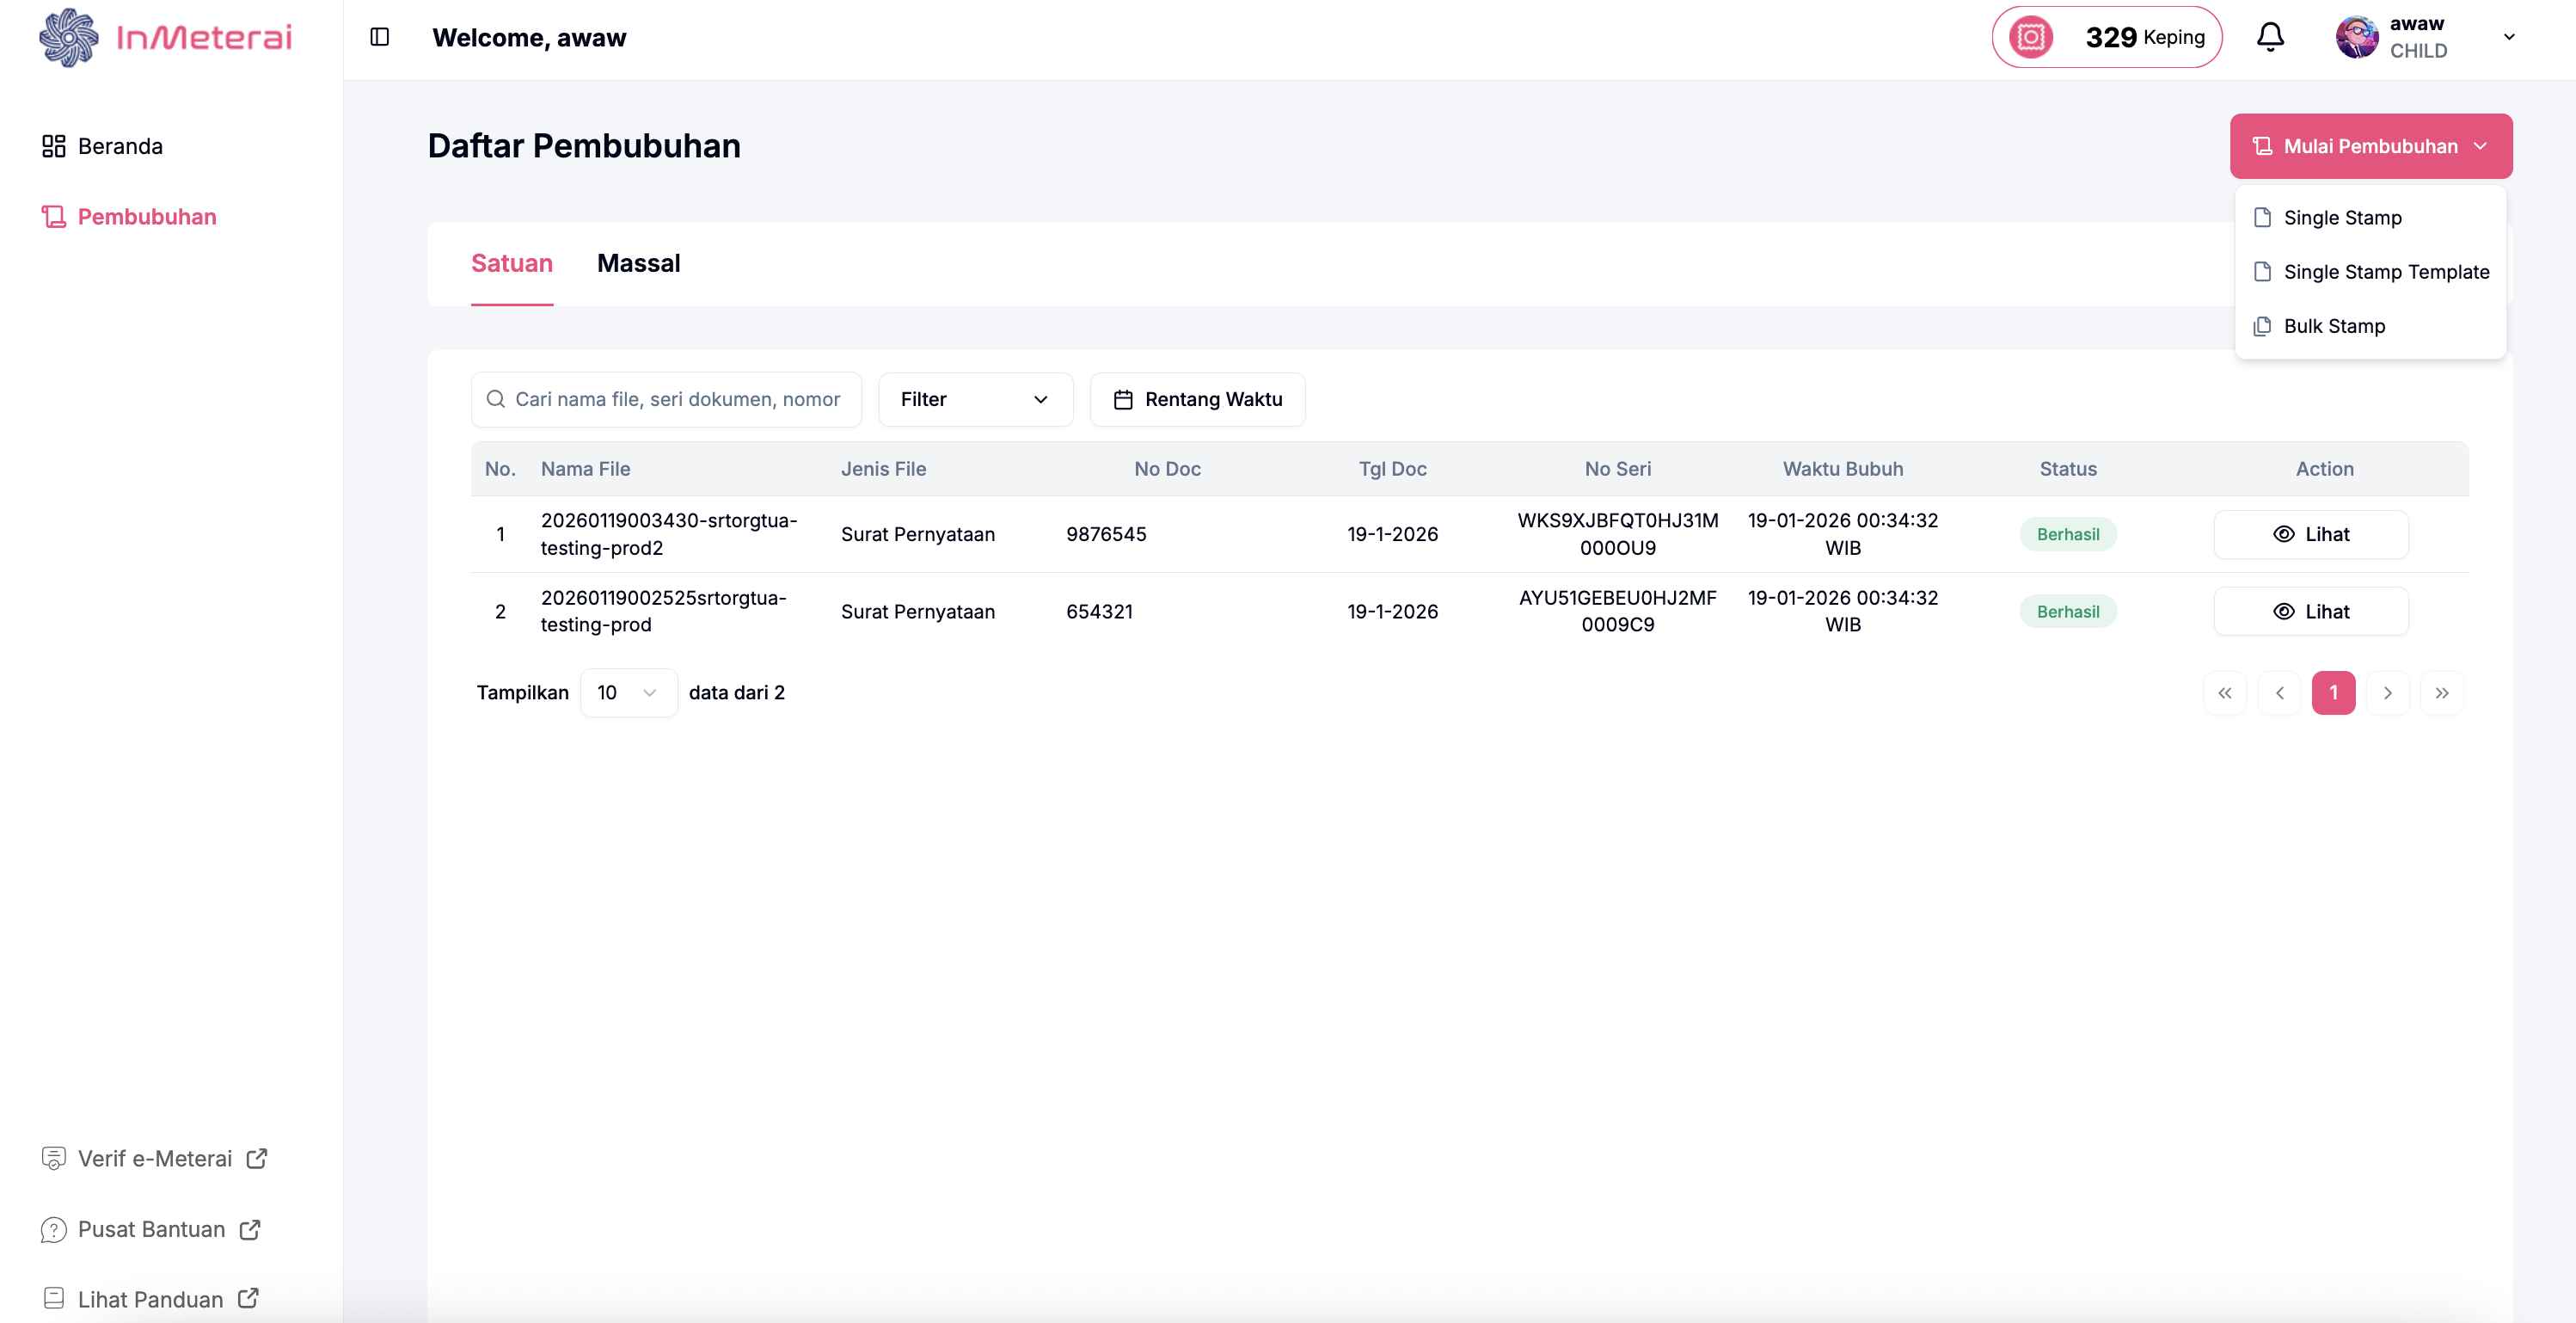
Task: Click the Mulai Pembubuhan button
Action: point(2370,146)
